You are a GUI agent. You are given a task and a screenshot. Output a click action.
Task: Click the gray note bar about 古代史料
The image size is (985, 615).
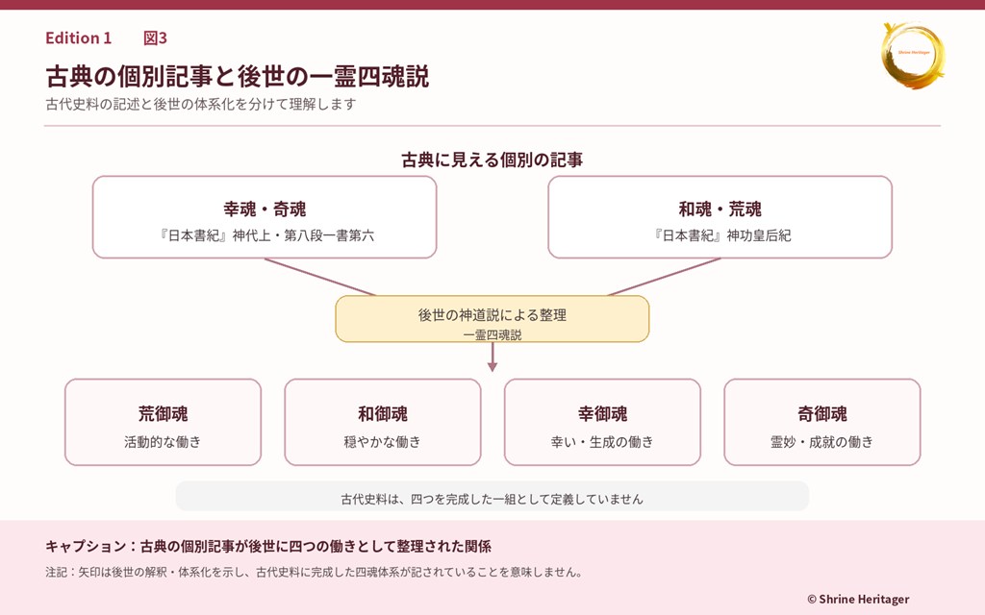(x=492, y=497)
